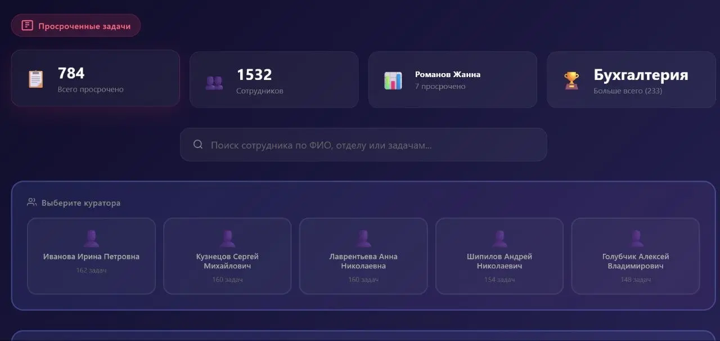The image size is (720, 341).
Task: Click the 7 просрочено text
Action: tap(440, 87)
